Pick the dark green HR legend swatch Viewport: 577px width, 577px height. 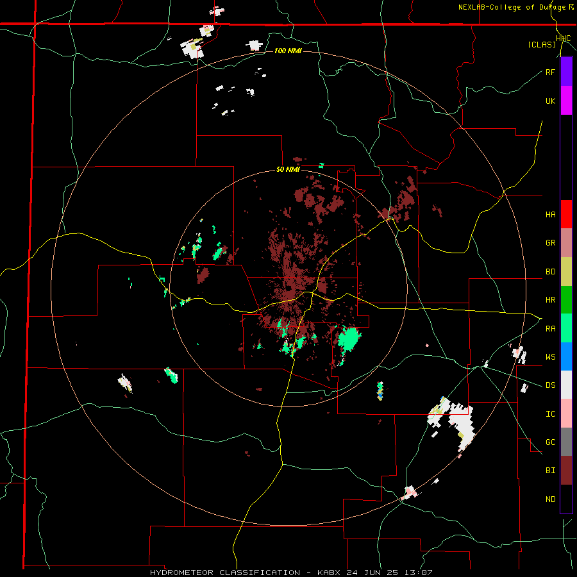(566, 300)
